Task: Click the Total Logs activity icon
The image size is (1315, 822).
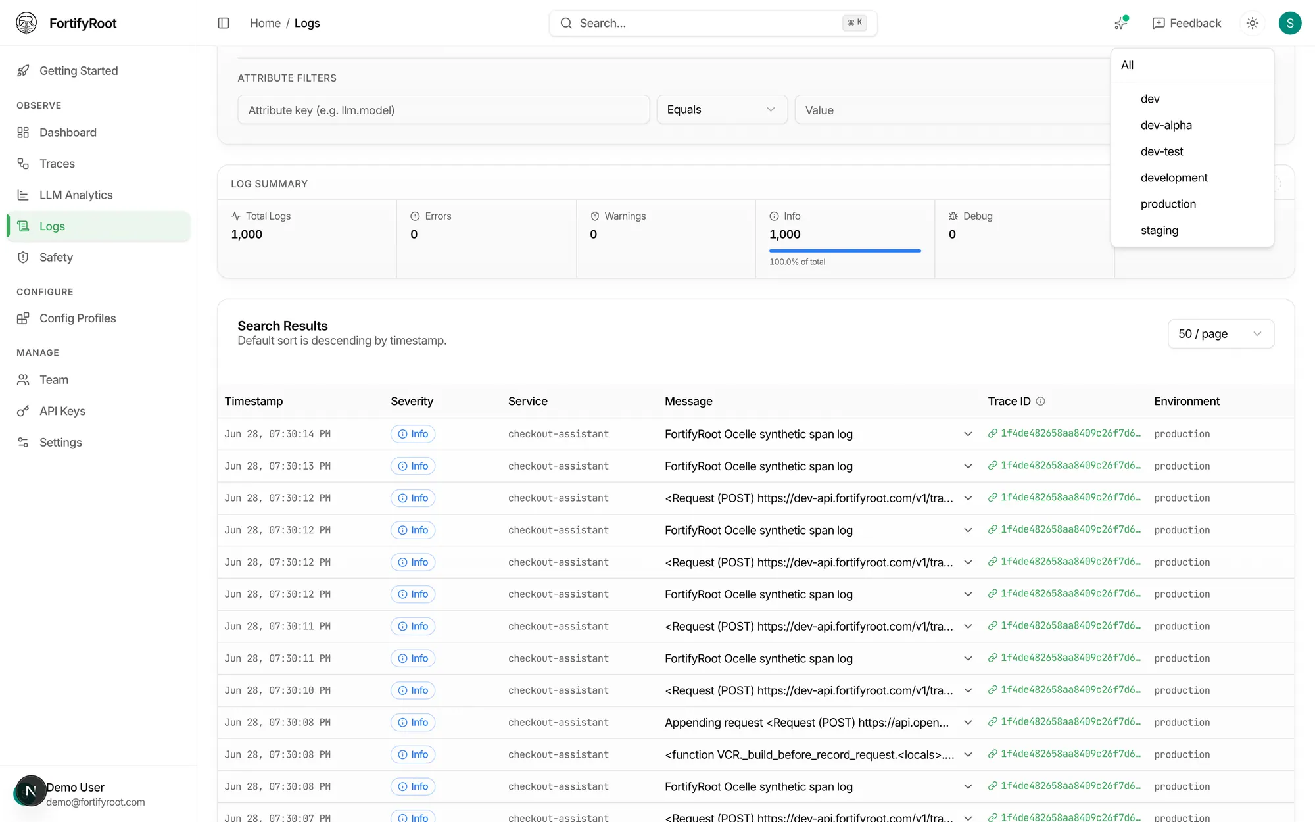Action: pos(236,216)
